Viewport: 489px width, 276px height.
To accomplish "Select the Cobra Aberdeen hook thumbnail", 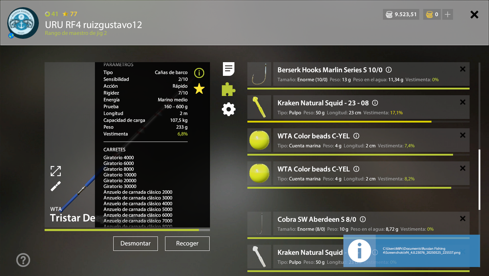I will pos(259,224).
